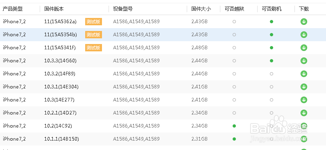Select firmware version text 11(15A5354b)
The width and height of the screenshot is (326, 150).
click(x=61, y=35)
